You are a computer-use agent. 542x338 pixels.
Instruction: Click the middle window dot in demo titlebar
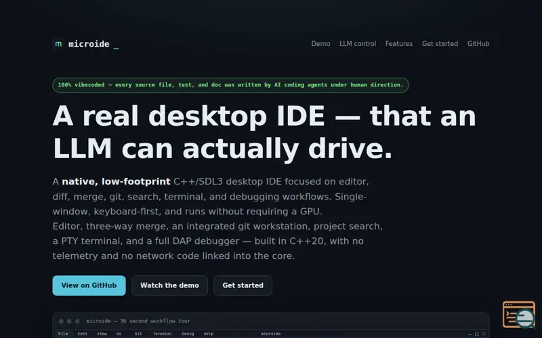(x=69, y=321)
